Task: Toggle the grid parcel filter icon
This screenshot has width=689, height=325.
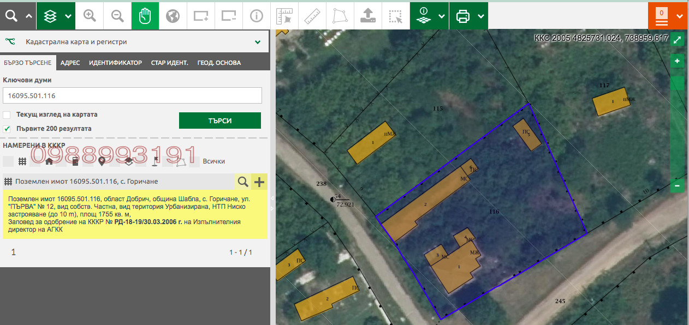Action: pyautogui.click(x=22, y=161)
